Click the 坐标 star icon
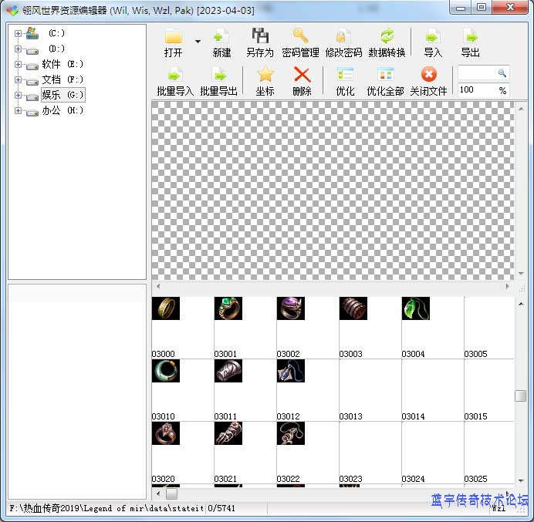Screen dimensions: 534x522 [265, 75]
